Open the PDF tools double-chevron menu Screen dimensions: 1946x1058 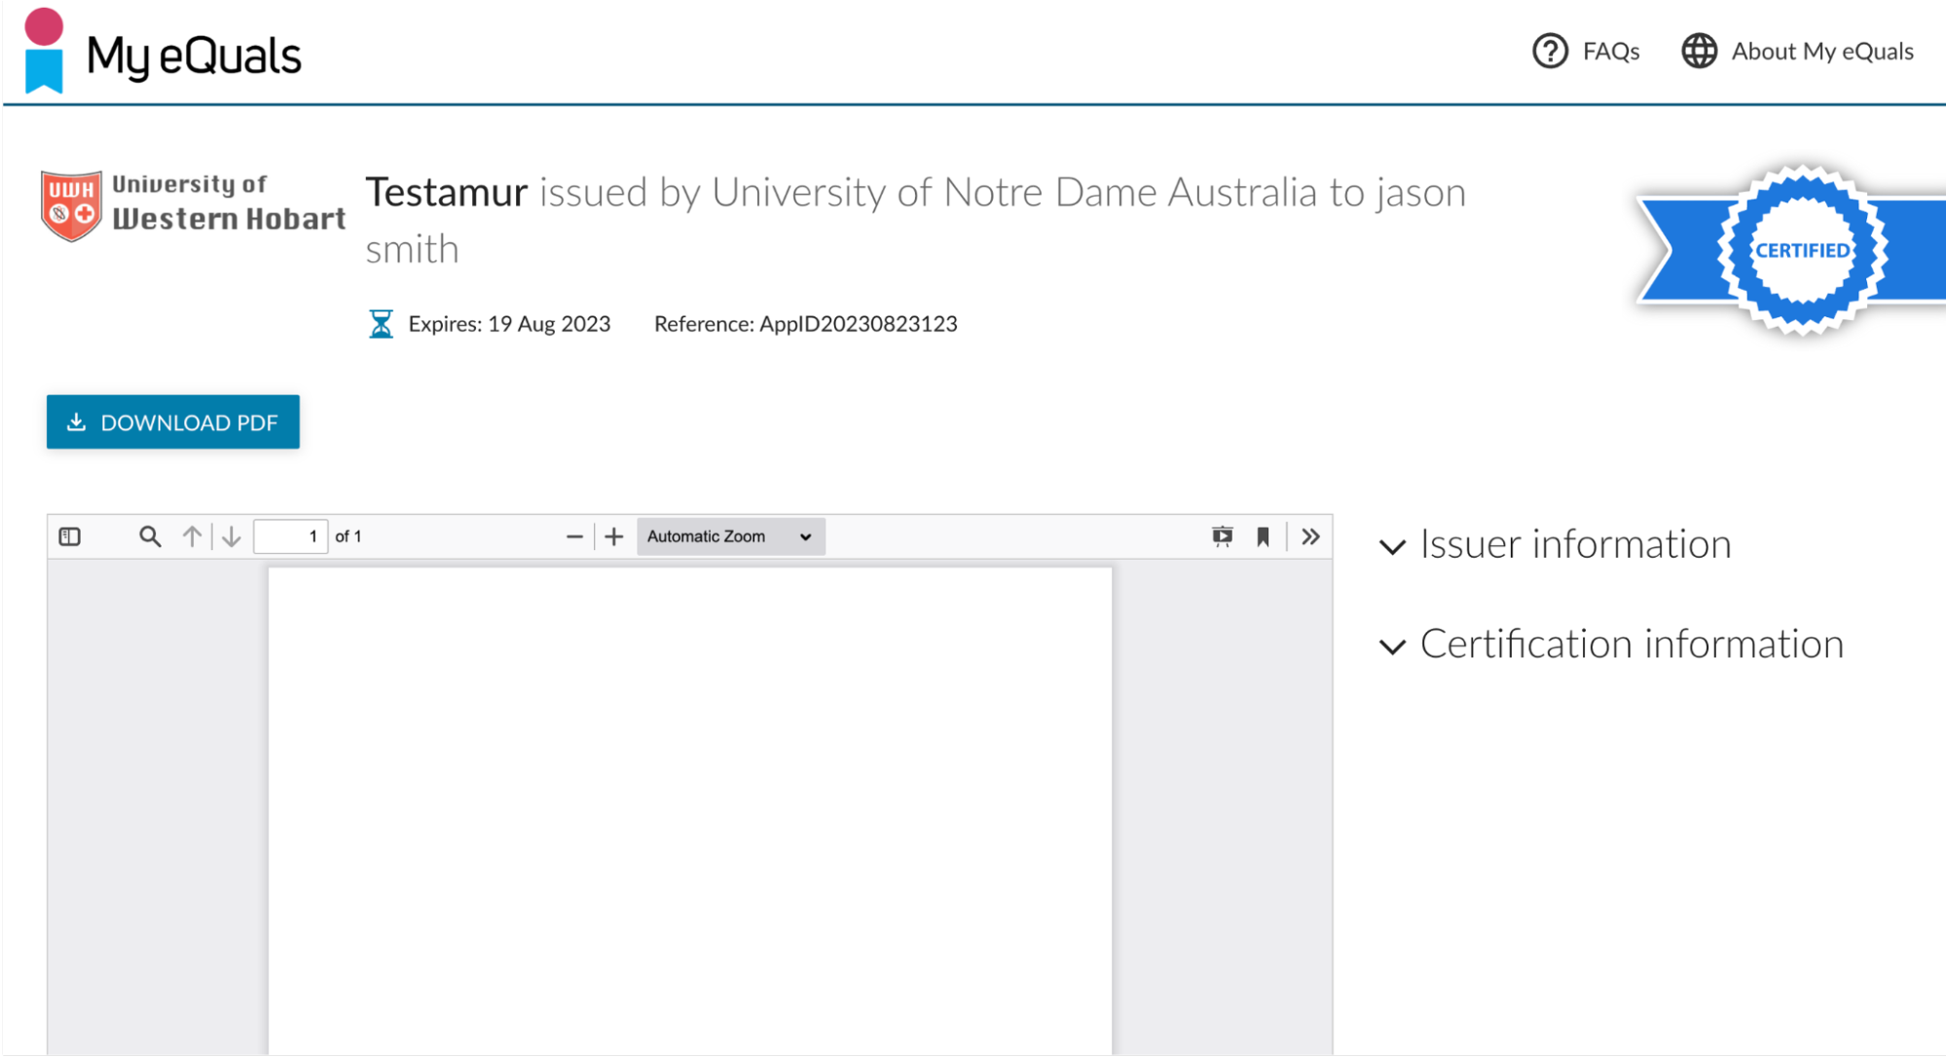click(1310, 536)
